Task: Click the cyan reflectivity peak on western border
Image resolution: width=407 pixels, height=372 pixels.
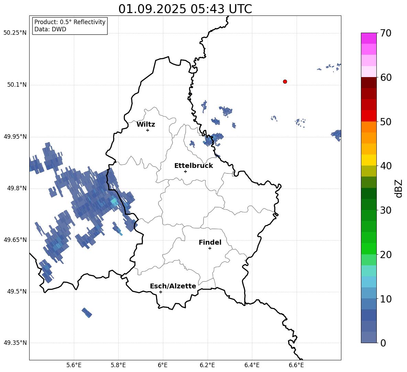Action: (114, 202)
